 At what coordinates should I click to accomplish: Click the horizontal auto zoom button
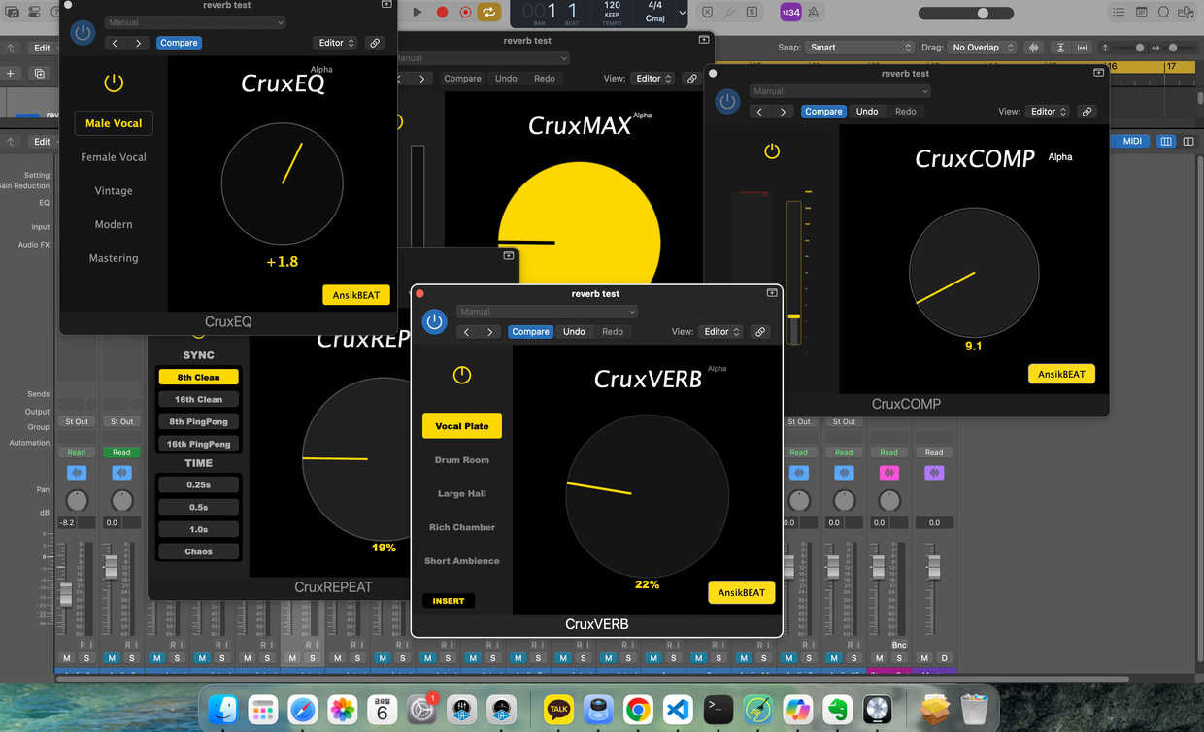pyautogui.click(x=1081, y=48)
